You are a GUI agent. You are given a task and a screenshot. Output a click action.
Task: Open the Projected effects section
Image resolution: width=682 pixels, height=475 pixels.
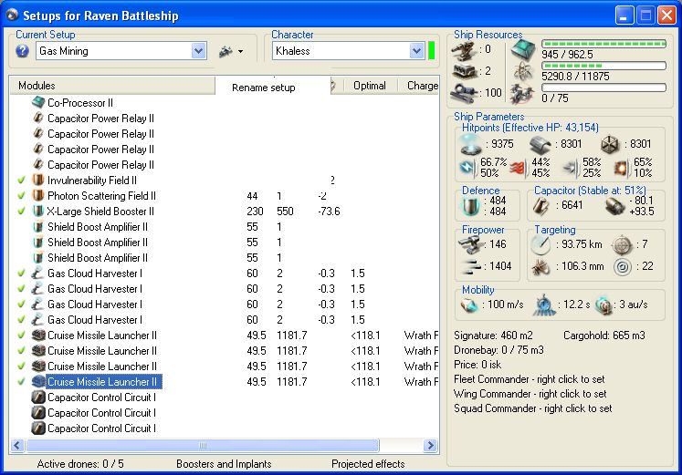tap(367, 464)
